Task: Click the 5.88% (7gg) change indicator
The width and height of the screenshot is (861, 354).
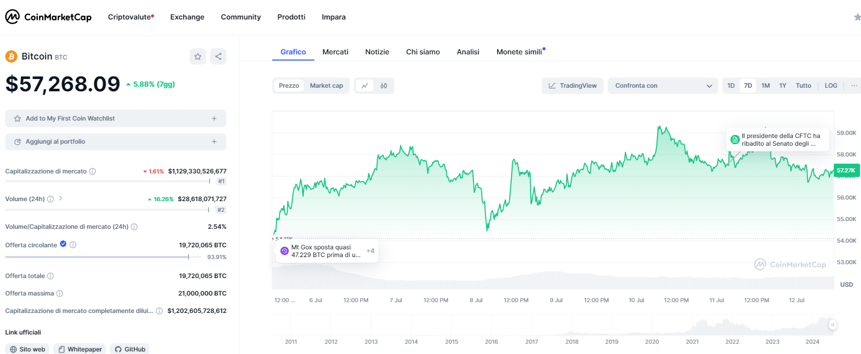Action: pyautogui.click(x=151, y=84)
